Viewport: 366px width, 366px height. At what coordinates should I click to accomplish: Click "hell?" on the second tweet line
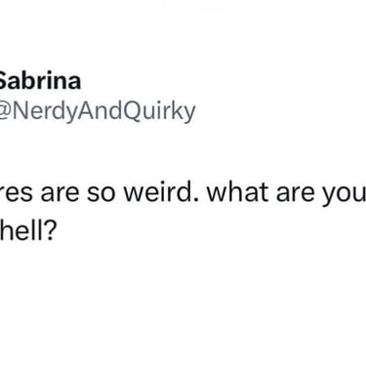[x=28, y=230]
